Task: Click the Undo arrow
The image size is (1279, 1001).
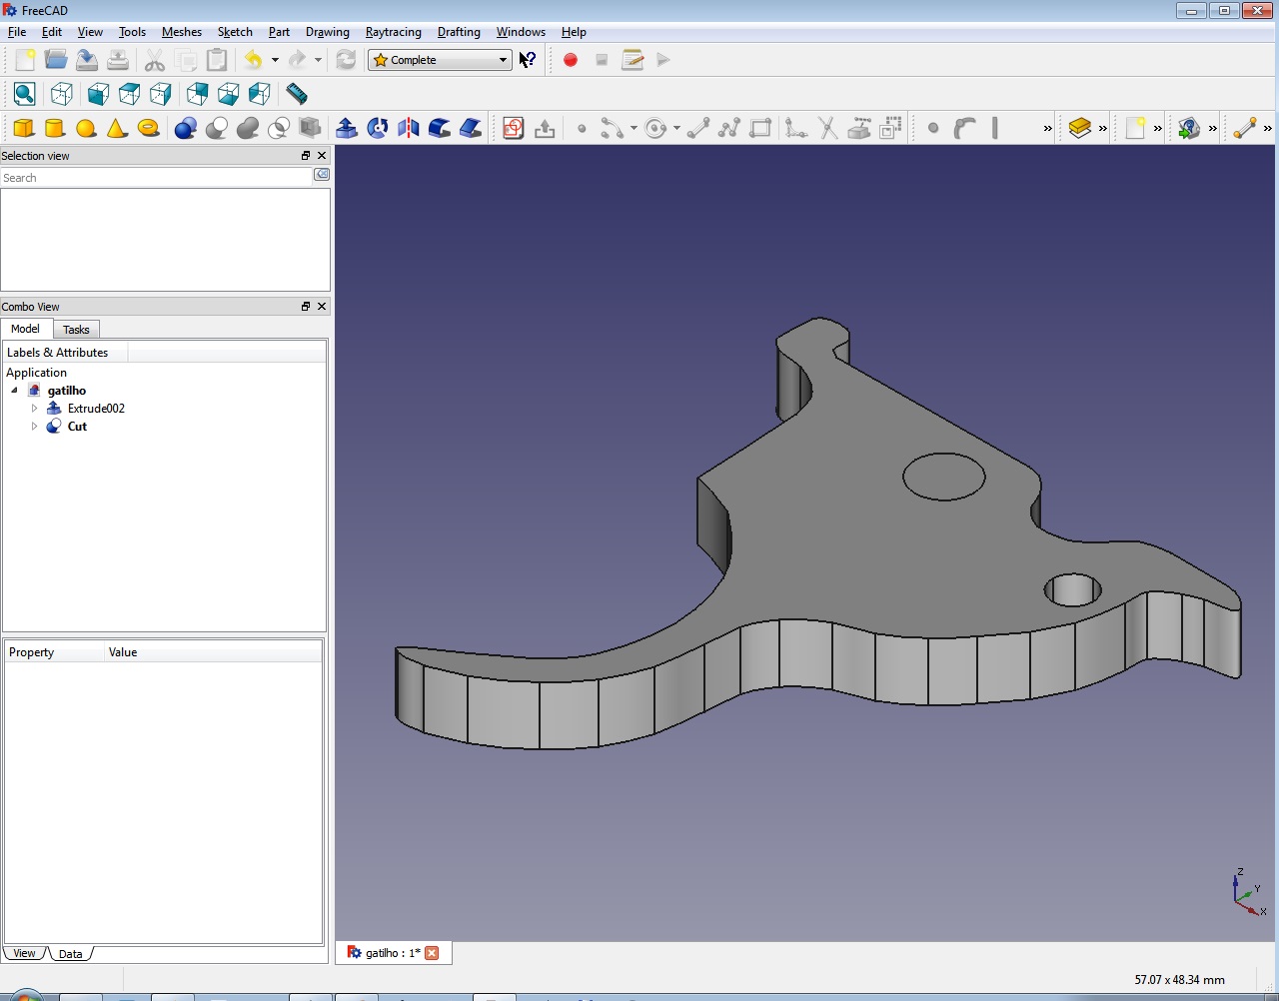Action: [254, 60]
